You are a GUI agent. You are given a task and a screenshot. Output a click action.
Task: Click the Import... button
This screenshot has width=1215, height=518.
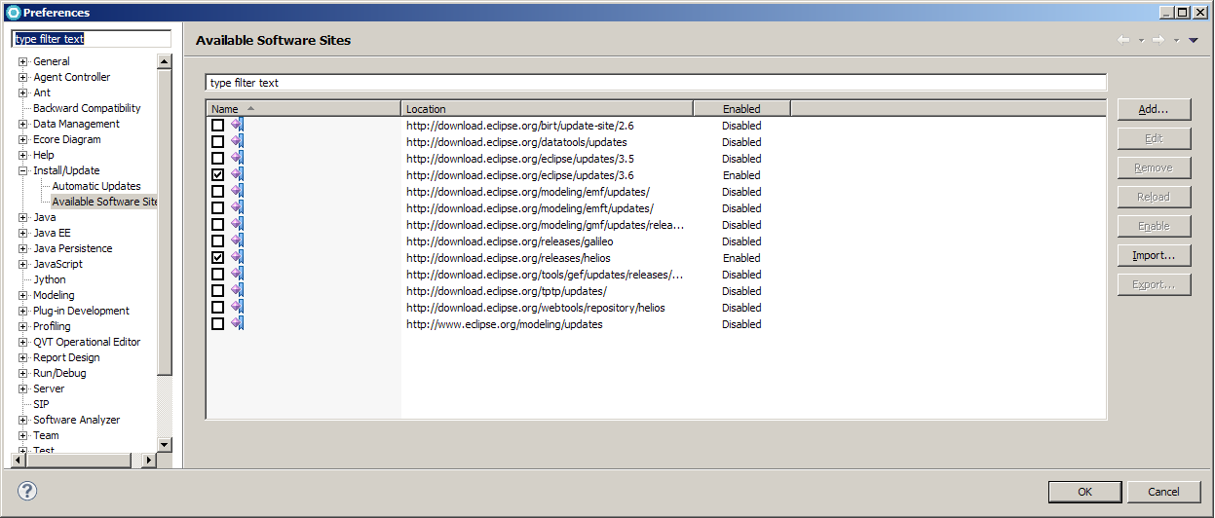coord(1154,255)
